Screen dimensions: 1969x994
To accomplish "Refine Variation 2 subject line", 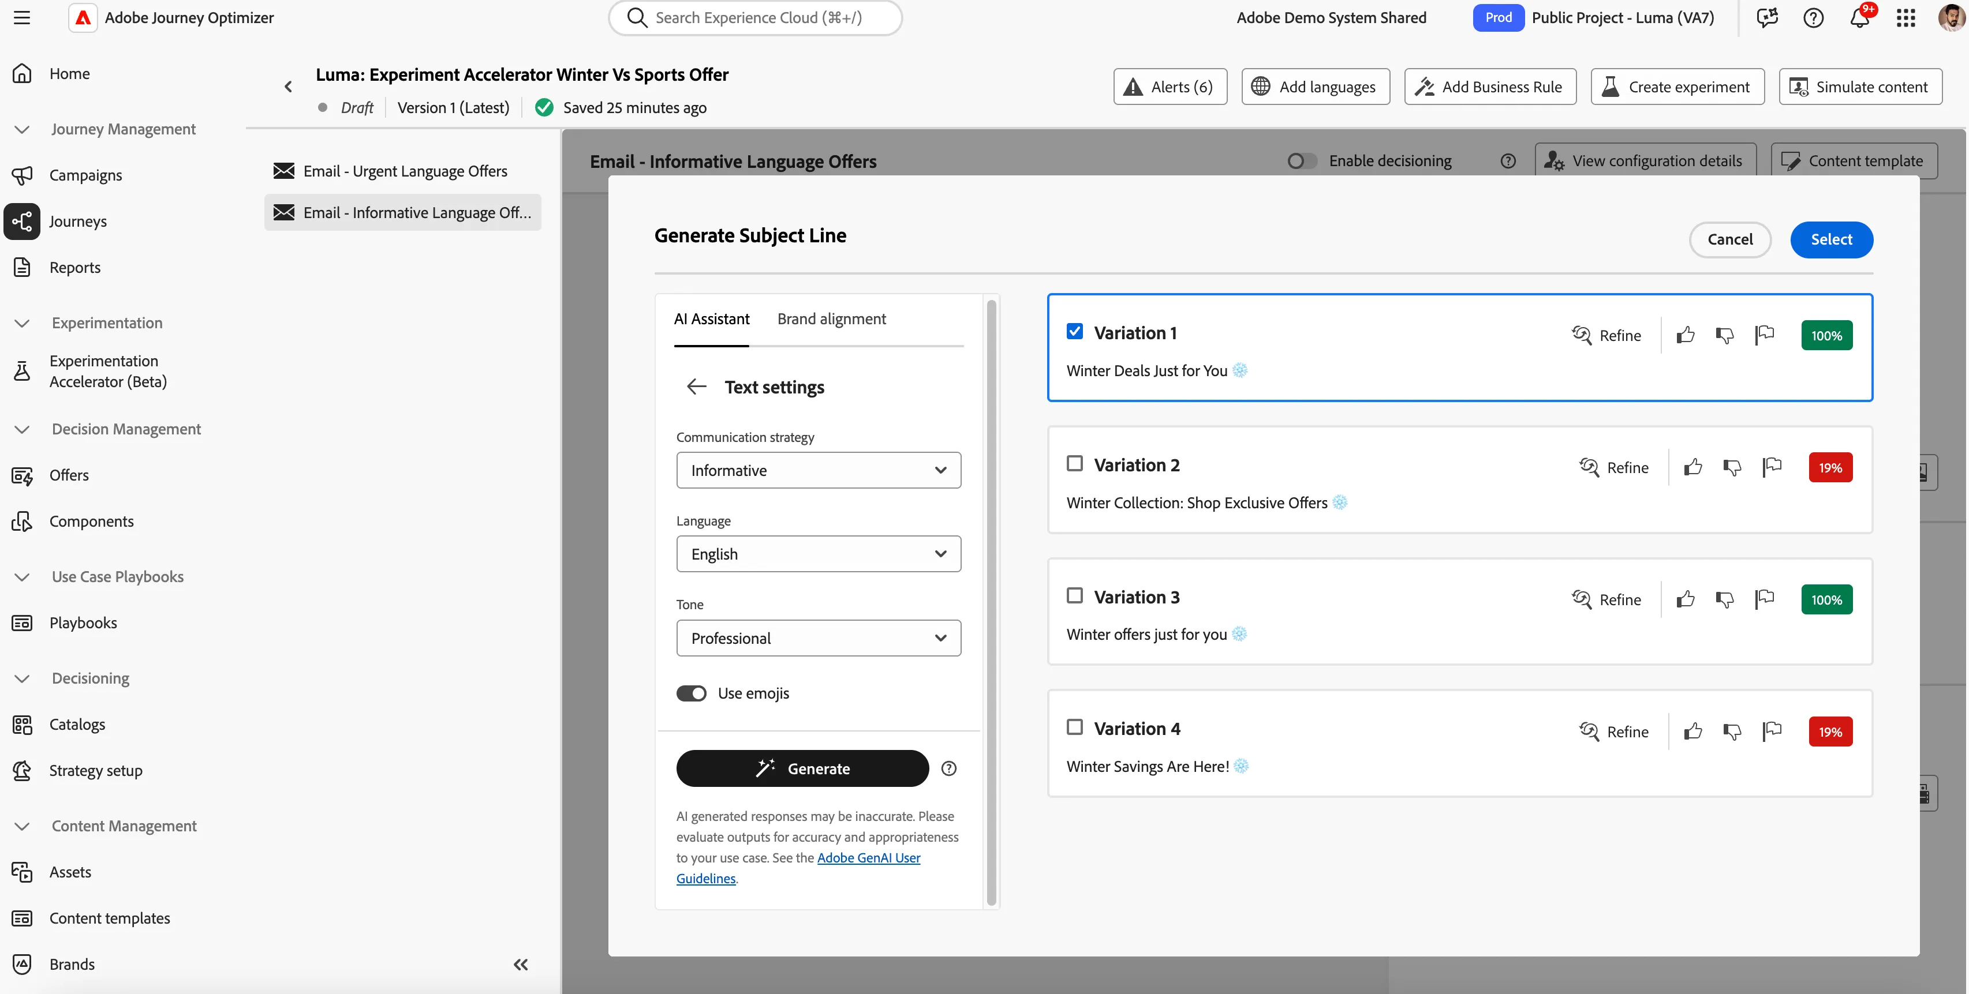I will (1613, 468).
